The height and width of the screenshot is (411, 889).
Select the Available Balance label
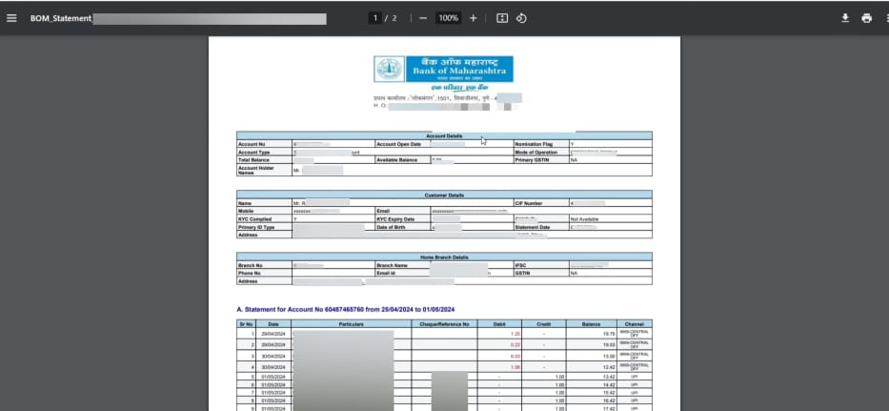click(397, 160)
